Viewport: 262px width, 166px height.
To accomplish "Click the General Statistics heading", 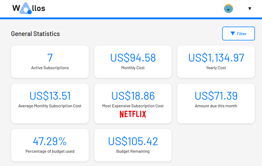I will click(x=35, y=34).
